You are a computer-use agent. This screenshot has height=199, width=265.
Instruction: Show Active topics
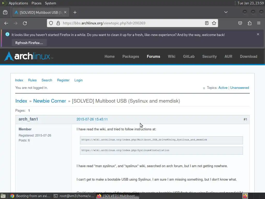[x=223, y=88]
